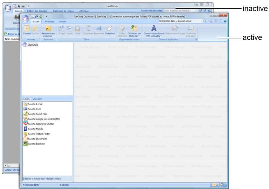Click the Éditer Mots clés icon
The height and width of the screenshot is (189, 269).
pos(122,28)
